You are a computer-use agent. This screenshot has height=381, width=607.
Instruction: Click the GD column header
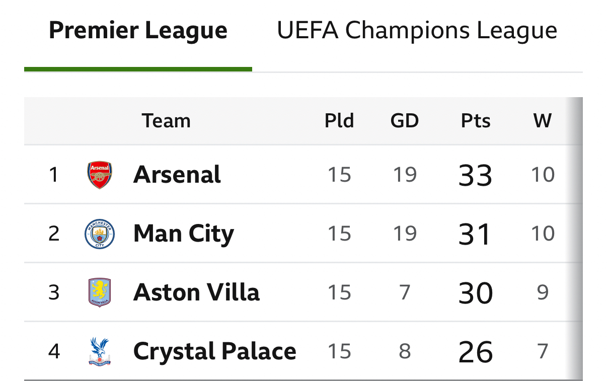point(405,121)
